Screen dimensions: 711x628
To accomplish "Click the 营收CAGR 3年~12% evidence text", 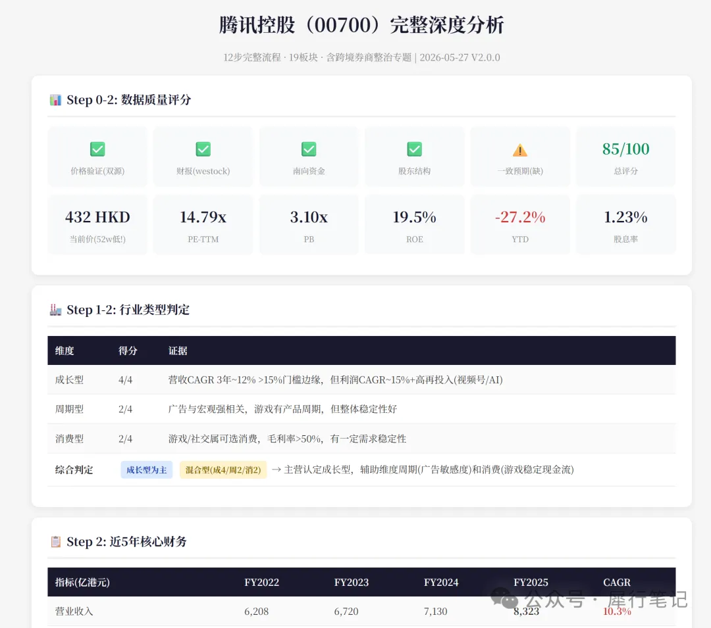I will (336, 380).
